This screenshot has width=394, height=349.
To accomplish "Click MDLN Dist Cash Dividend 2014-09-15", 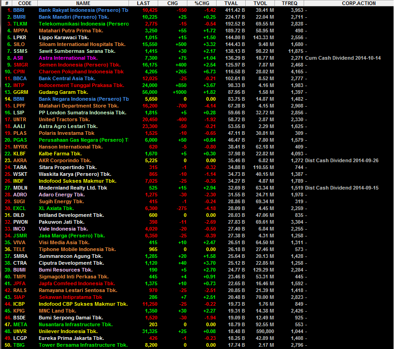I will pos(342,188).
